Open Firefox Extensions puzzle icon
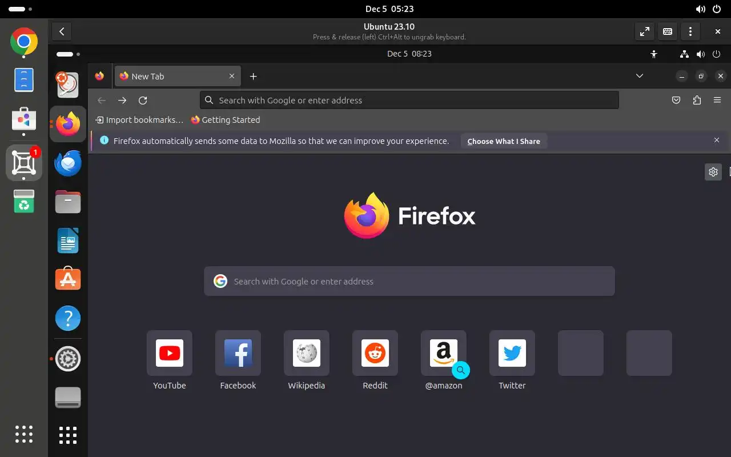The height and width of the screenshot is (457, 731). [x=697, y=100]
